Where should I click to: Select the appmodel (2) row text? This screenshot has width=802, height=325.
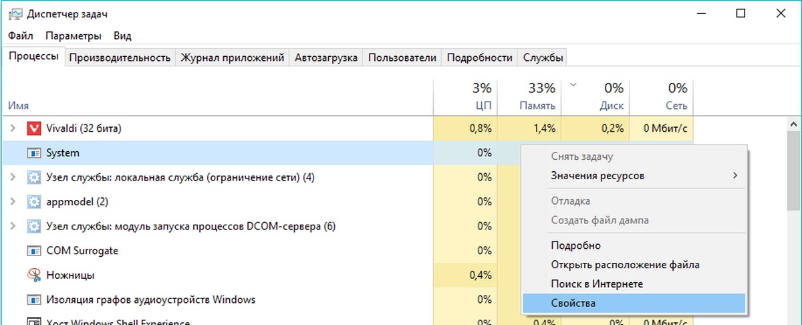pos(78,201)
